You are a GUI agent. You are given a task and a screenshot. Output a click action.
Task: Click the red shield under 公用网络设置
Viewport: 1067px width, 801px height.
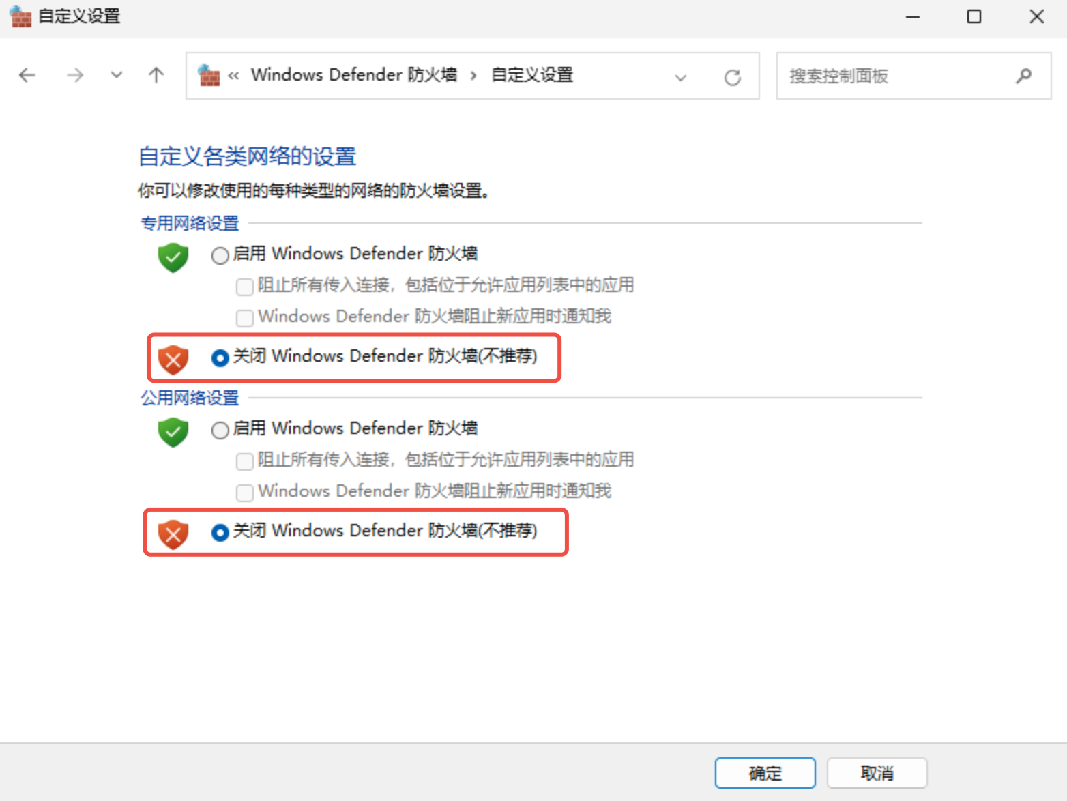(173, 534)
